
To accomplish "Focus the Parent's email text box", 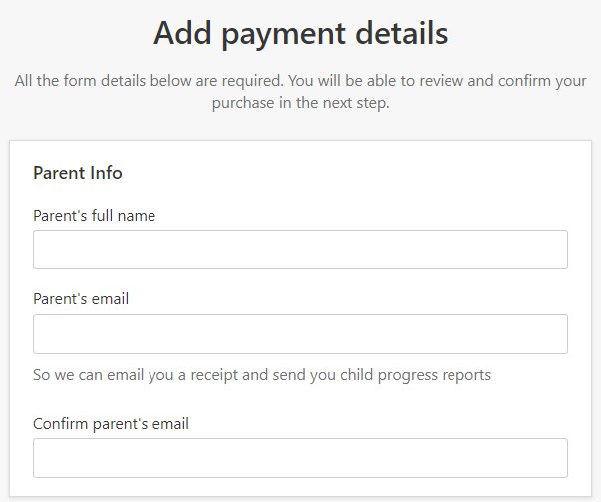I will pos(300,334).
